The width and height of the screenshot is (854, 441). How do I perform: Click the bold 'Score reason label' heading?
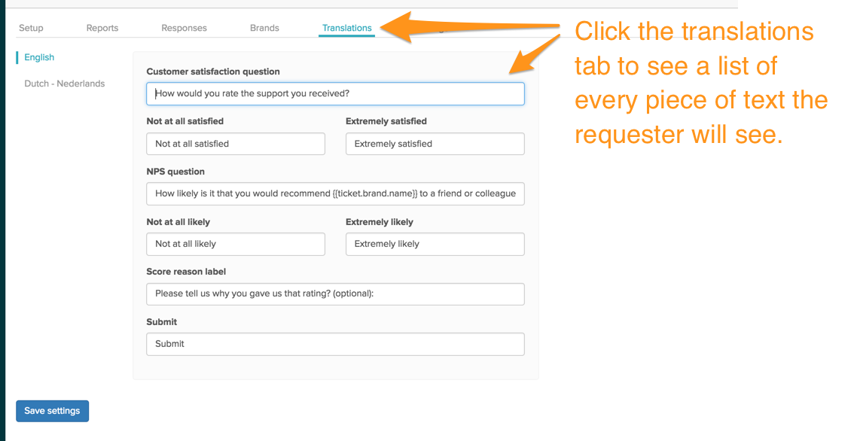coord(186,272)
